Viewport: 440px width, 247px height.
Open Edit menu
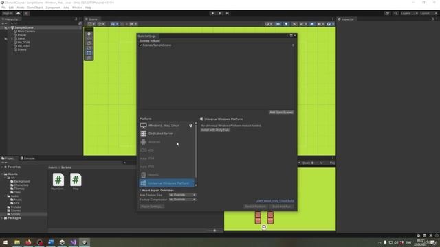coord(11,8)
